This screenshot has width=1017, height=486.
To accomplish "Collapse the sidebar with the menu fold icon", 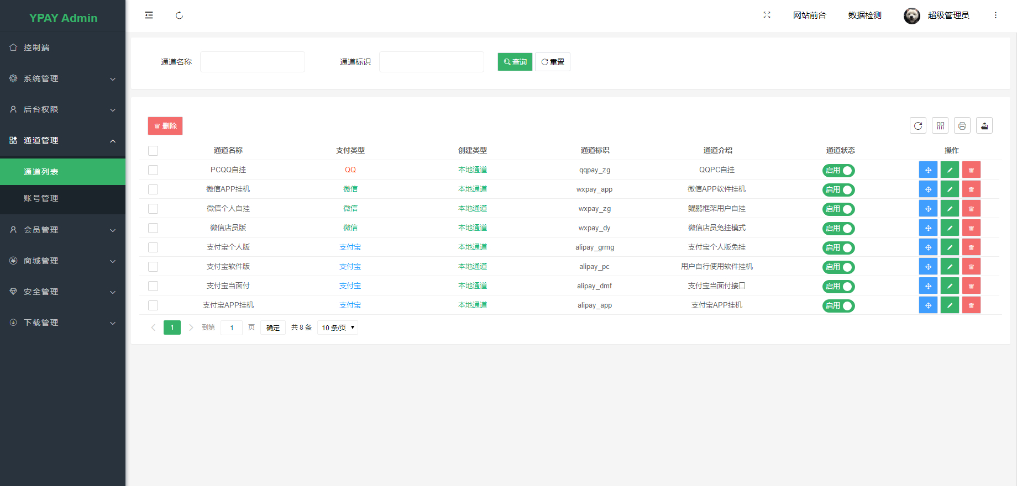I will (149, 15).
